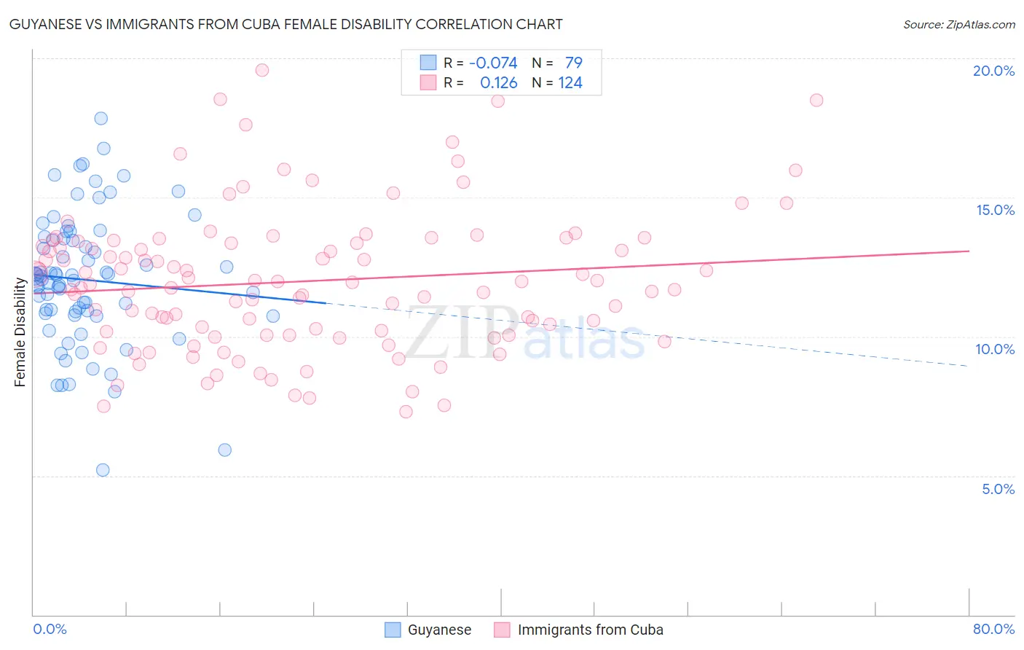Toggle the Guyanese series legend label
The image size is (1024, 650).
(x=439, y=630)
